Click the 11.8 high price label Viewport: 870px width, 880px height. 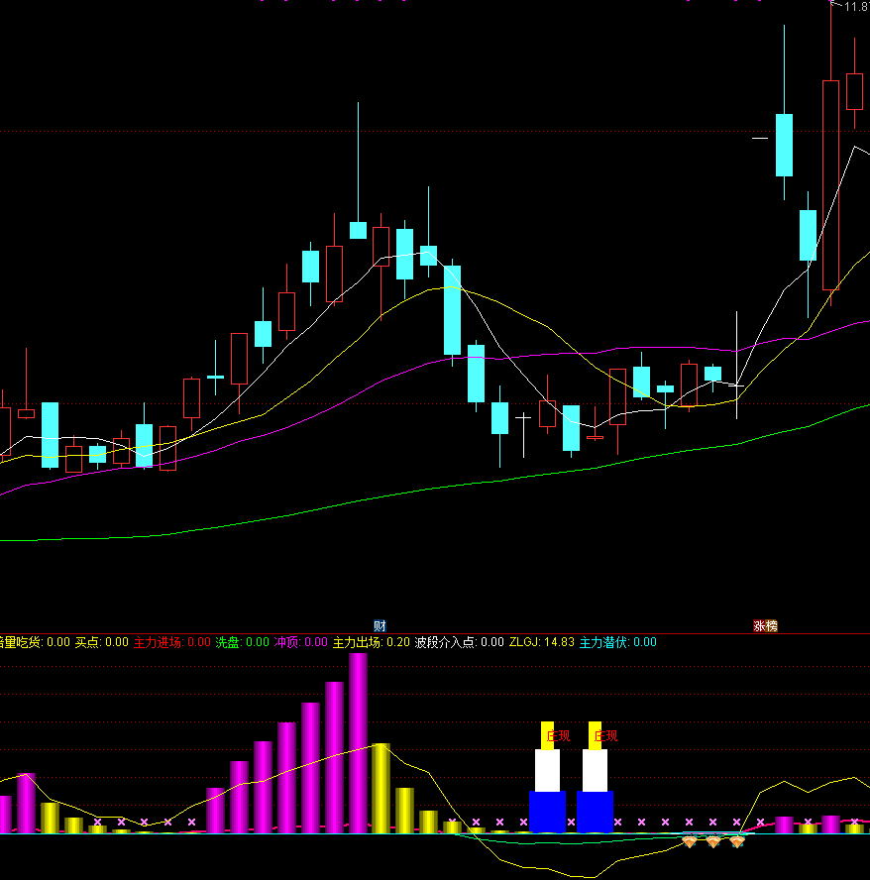(855, 7)
